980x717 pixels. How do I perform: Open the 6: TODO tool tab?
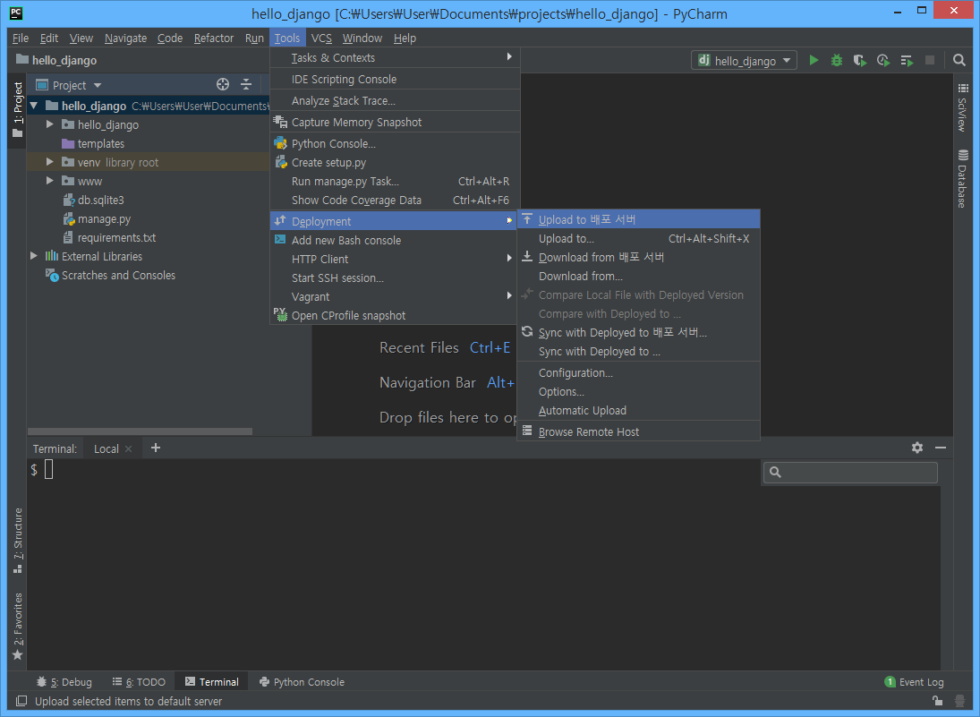click(139, 681)
